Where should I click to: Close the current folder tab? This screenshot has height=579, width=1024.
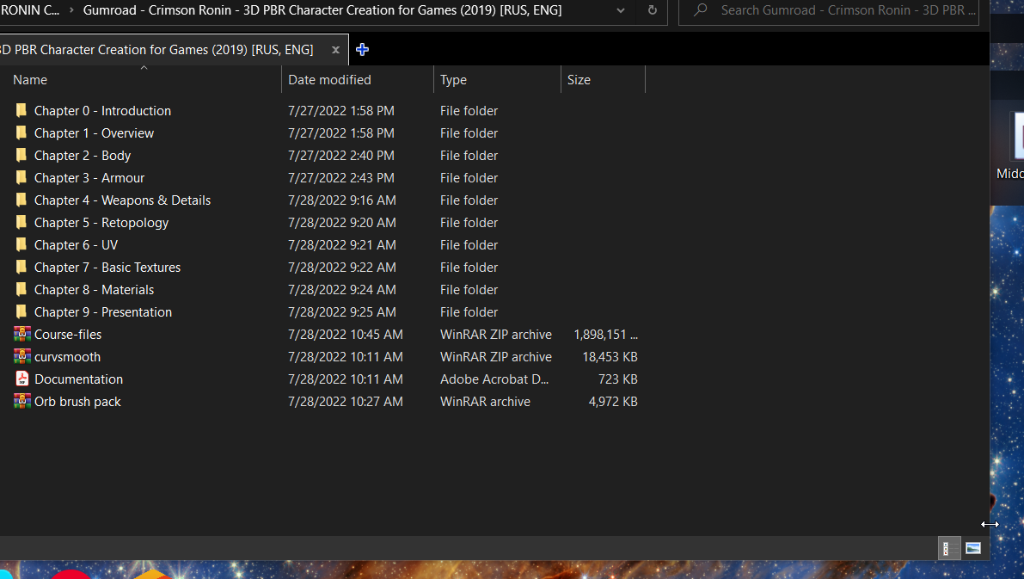click(x=335, y=50)
